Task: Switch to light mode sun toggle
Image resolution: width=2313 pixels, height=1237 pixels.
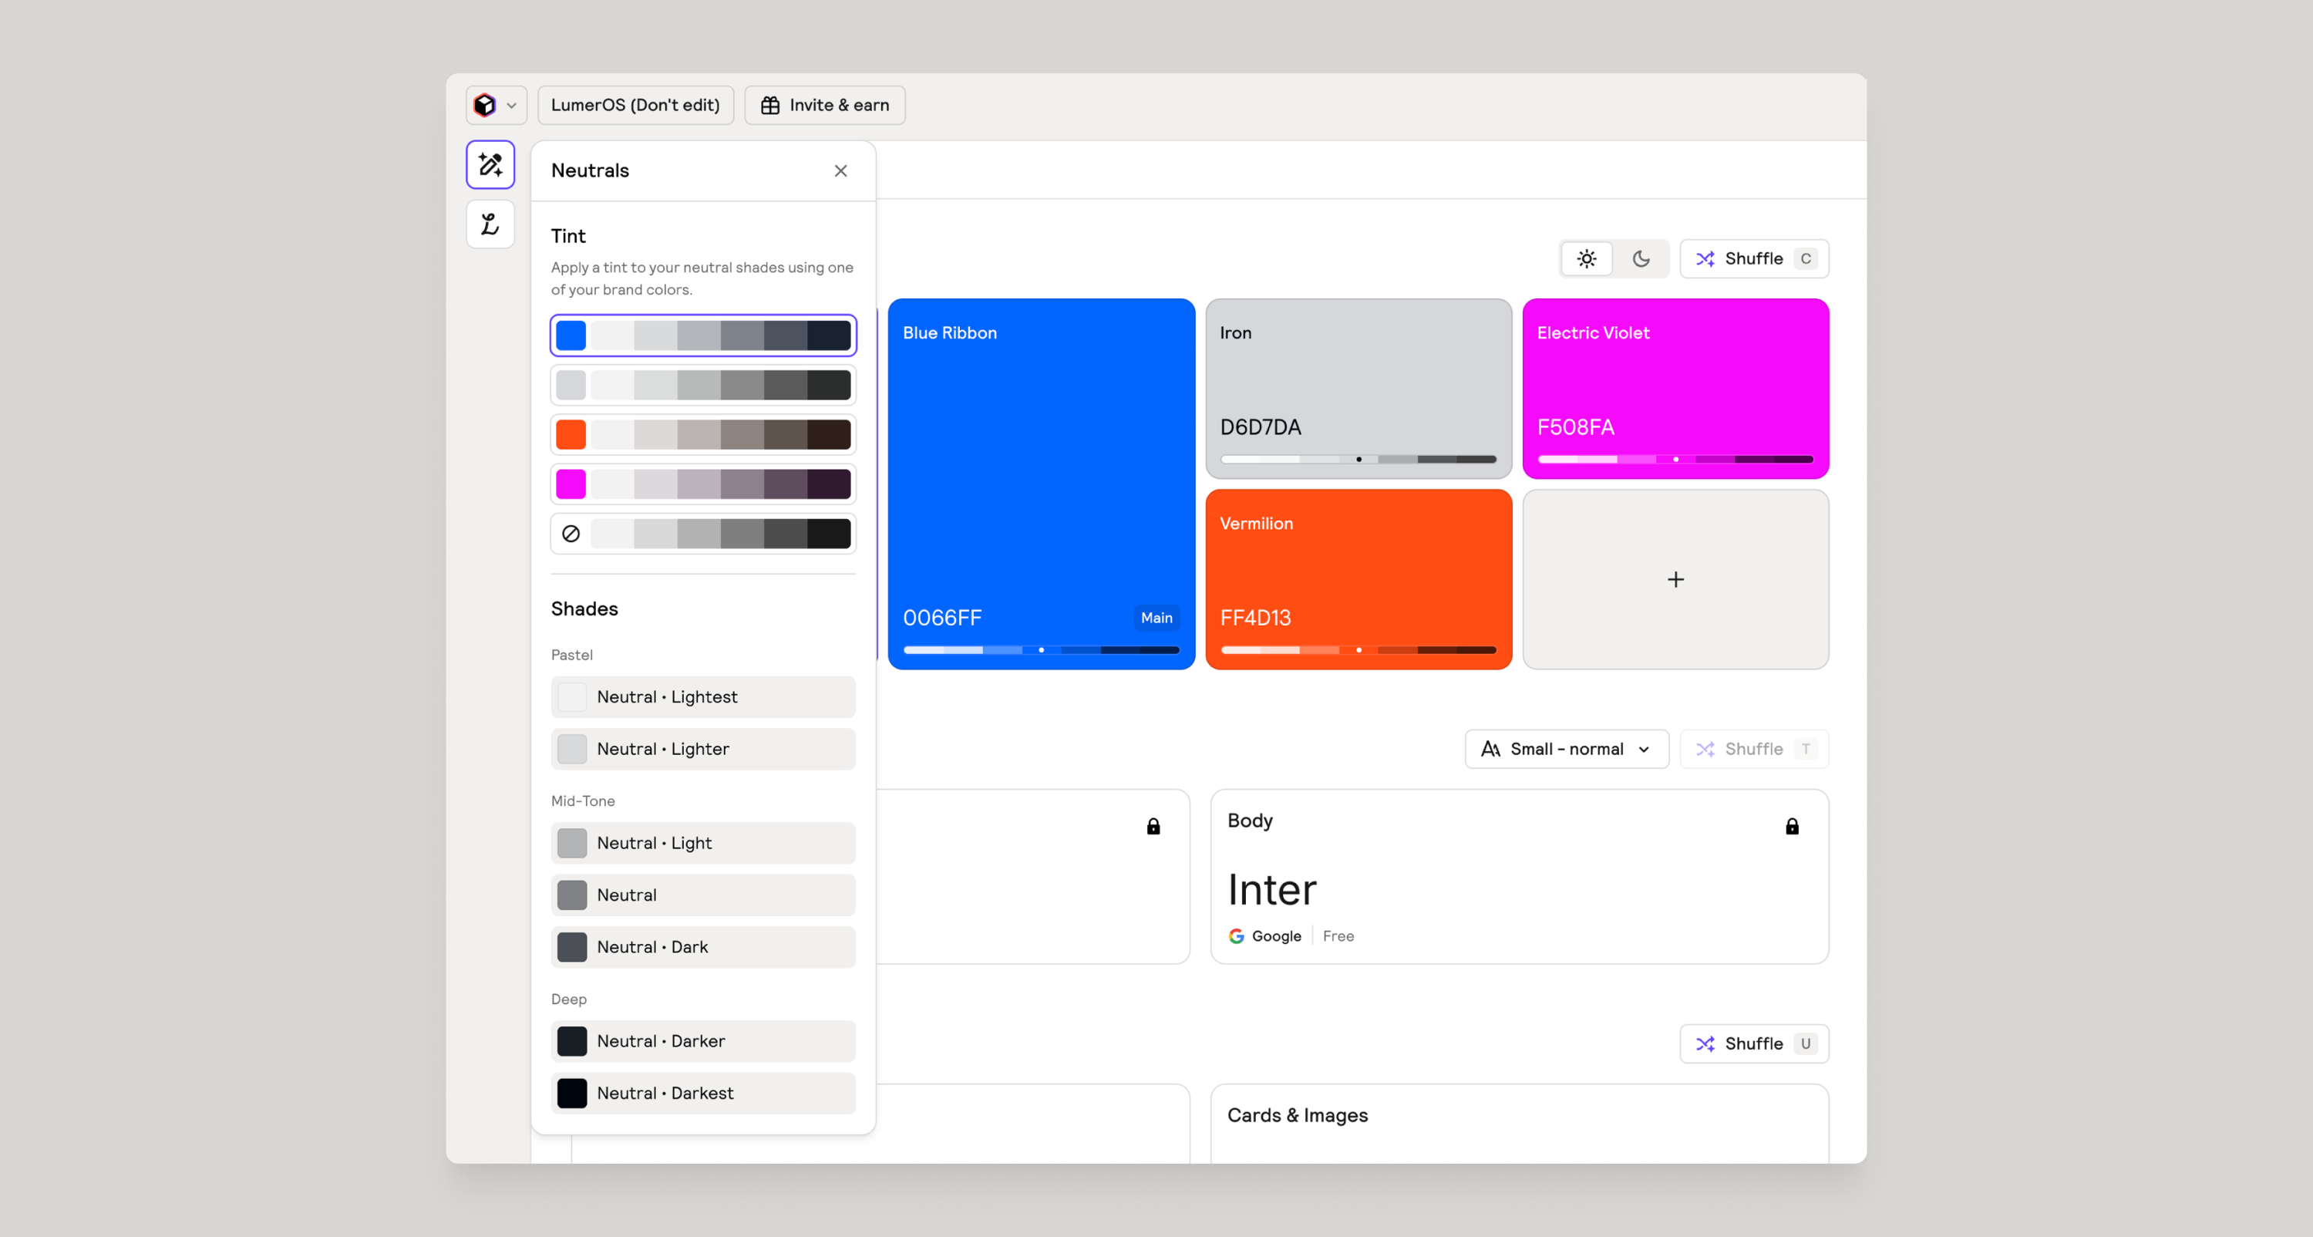Action: (x=1587, y=258)
